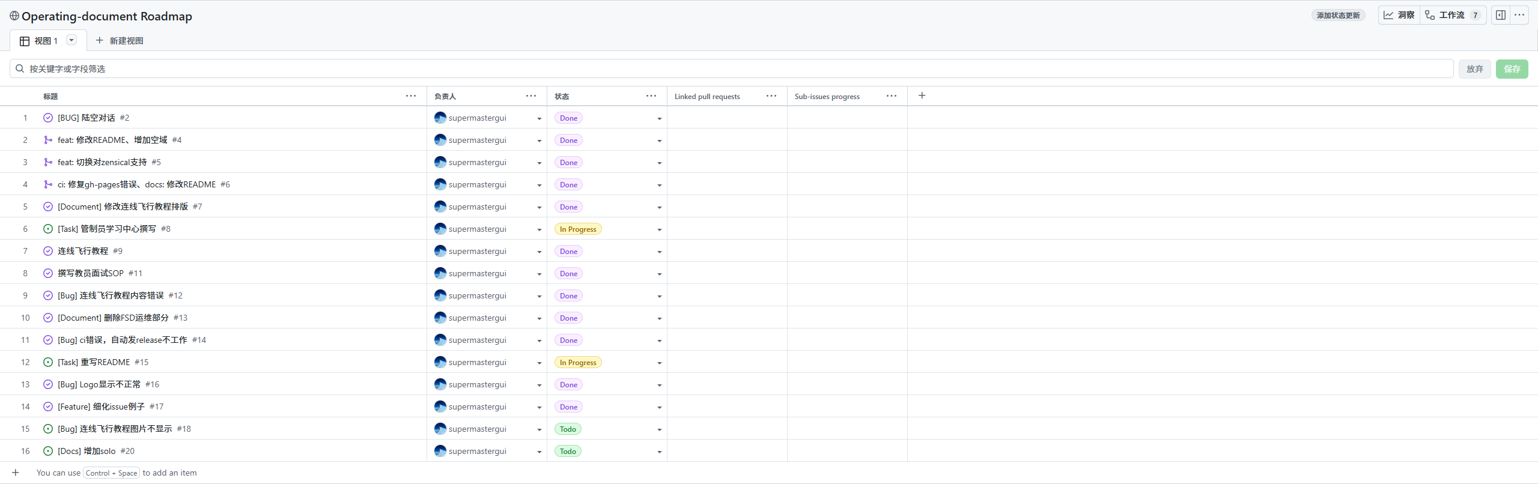Click the search magnifier in filter bar
The image size is (1538, 484).
coord(20,68)
